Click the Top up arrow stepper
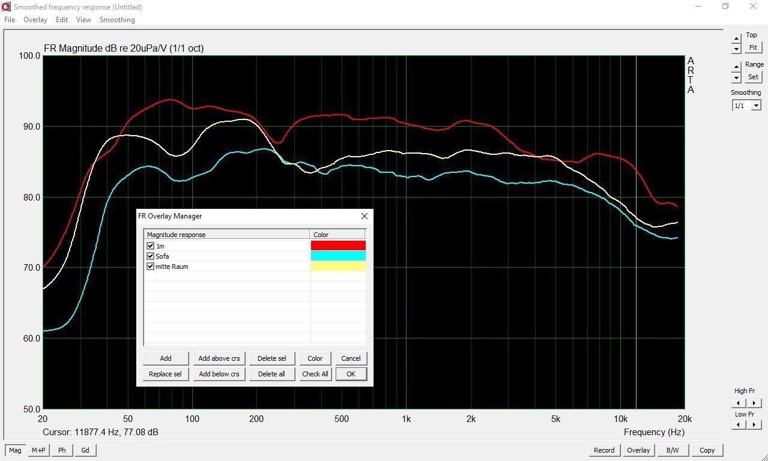The image size is (768, 461). [x=736, y=38]
